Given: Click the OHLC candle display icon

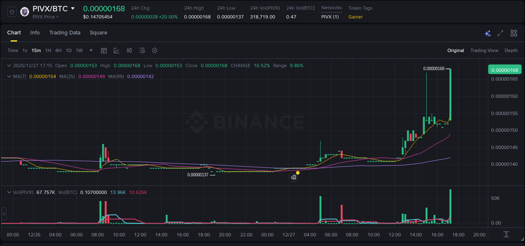Looking at the screenshot, I should click(x=129, y=50).
